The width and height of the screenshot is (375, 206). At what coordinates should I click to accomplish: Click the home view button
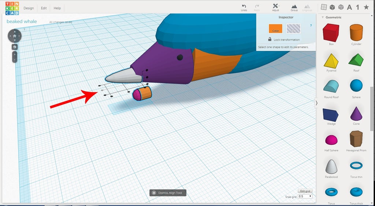pos(15,36)
